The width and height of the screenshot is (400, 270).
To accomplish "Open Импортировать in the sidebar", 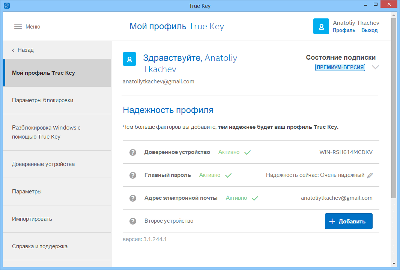I will tap(32, 219).
